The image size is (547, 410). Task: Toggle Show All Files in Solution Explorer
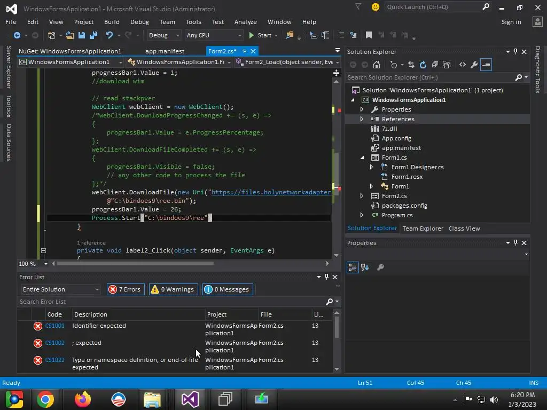pos(447,65)
